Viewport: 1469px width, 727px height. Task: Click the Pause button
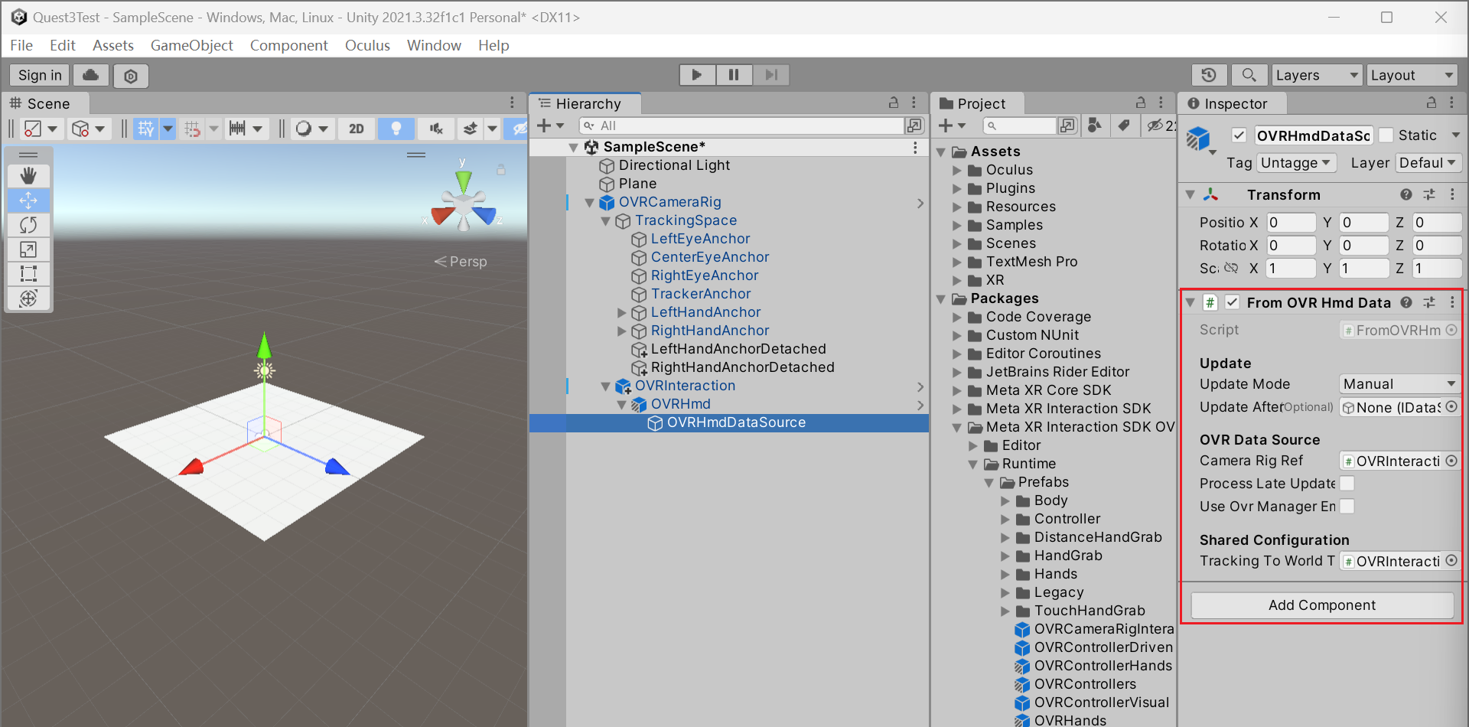[734, 75]
